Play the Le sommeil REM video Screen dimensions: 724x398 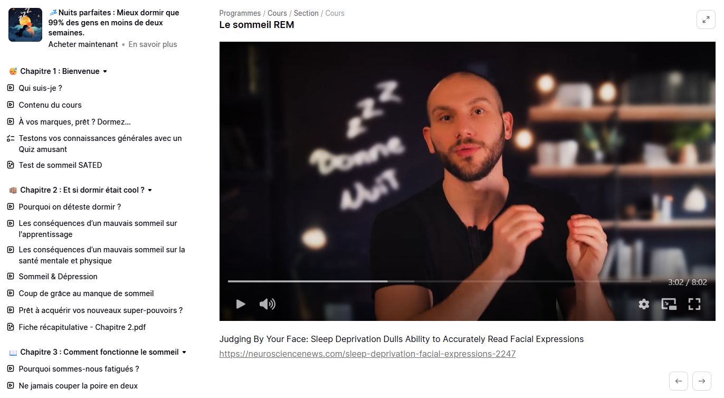[x=241, y=304]
